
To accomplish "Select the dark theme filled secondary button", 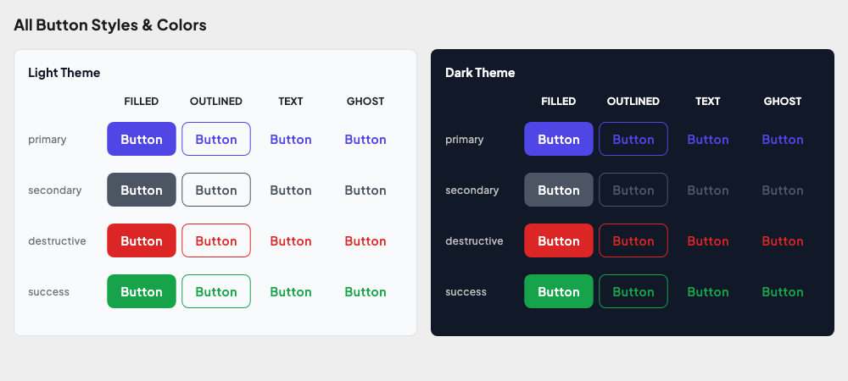I will point(559,190).
